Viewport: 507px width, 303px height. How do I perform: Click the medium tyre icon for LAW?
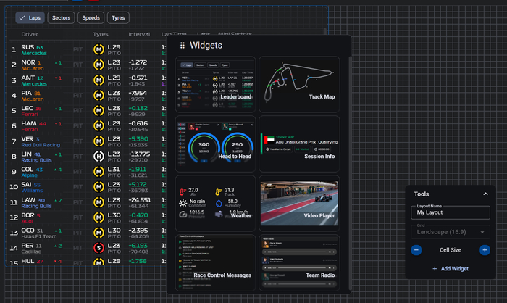99,202
